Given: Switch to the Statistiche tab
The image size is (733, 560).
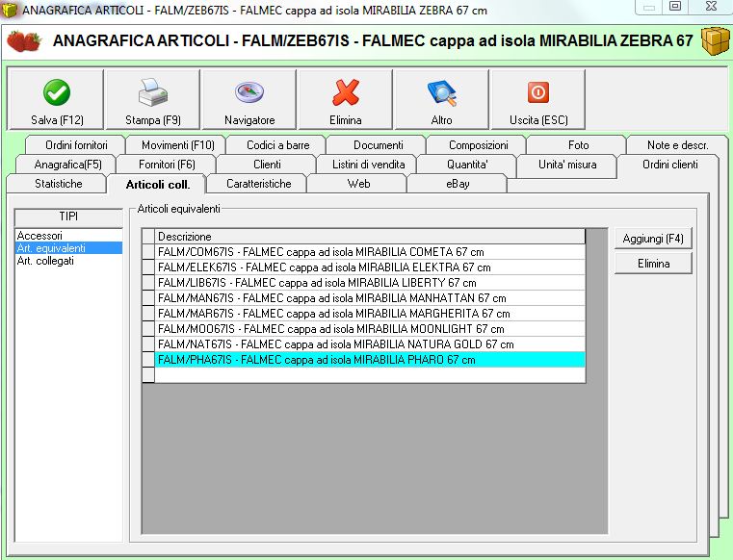Looking at the screenshot, I should coord(59,184).
